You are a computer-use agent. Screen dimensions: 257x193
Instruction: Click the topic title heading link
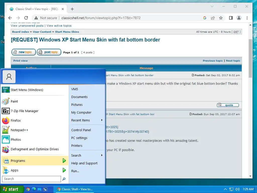pyautogui.click(x=85, y=40)
